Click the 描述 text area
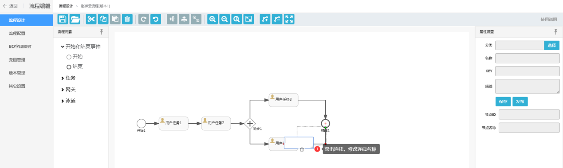The image size is (563, 168). coord(528,86)
